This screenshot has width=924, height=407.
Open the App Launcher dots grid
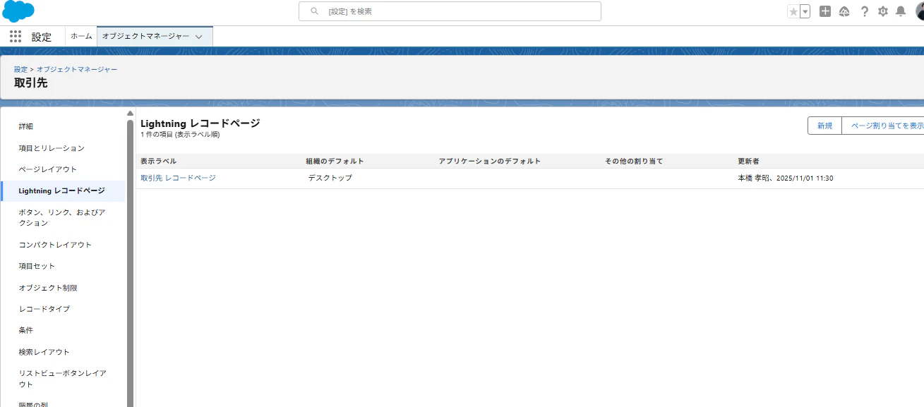tap(16, 37)
